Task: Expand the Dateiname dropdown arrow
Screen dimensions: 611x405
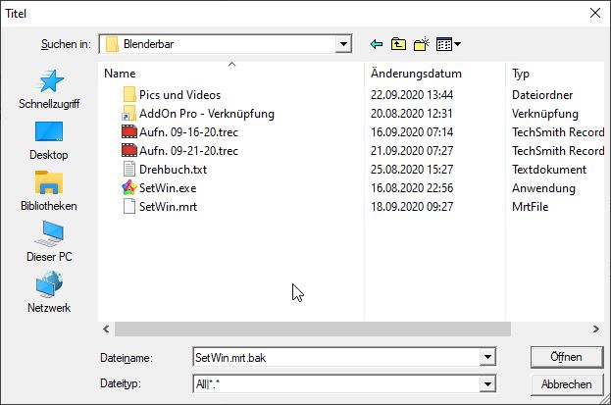Action: pyautogui.click(x=484, y=357)
